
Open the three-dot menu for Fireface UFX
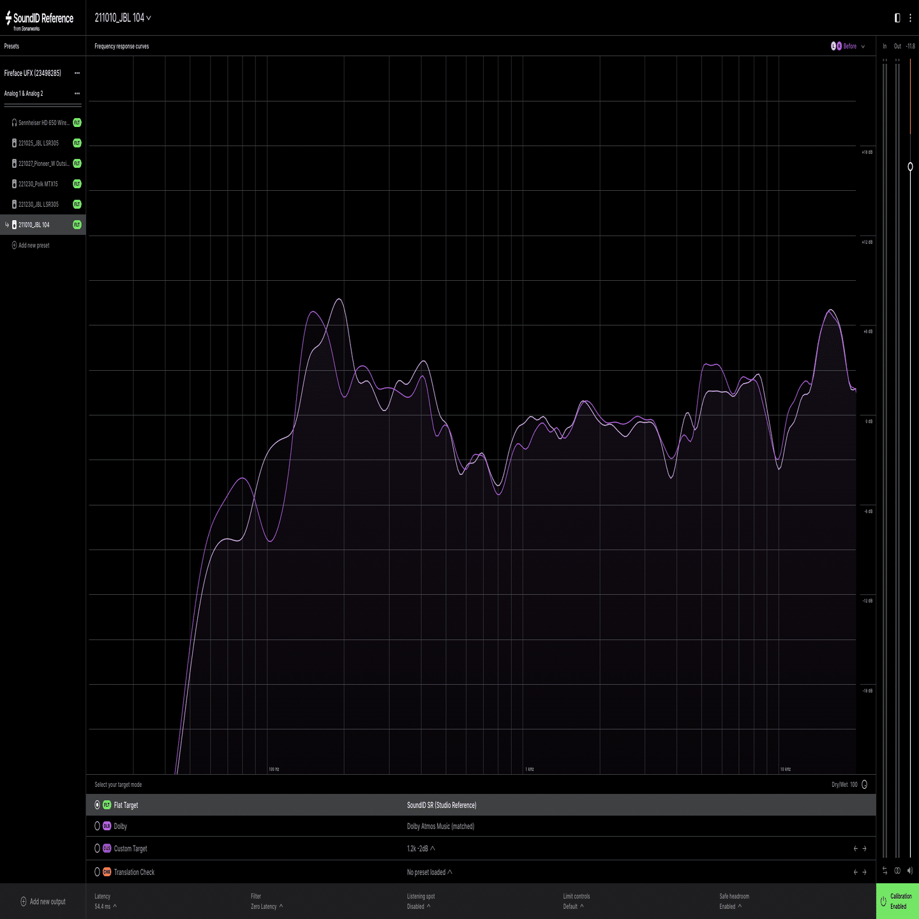[x=77, y=73]
